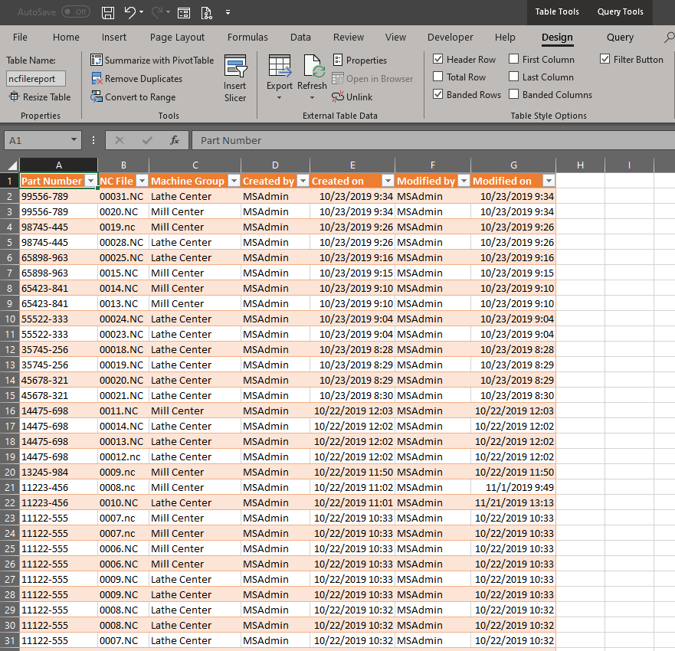Open the form icon in Quick Access Toolbar
Screen dimensions: 675x651
pyautogui.click(x=184, y=13)
